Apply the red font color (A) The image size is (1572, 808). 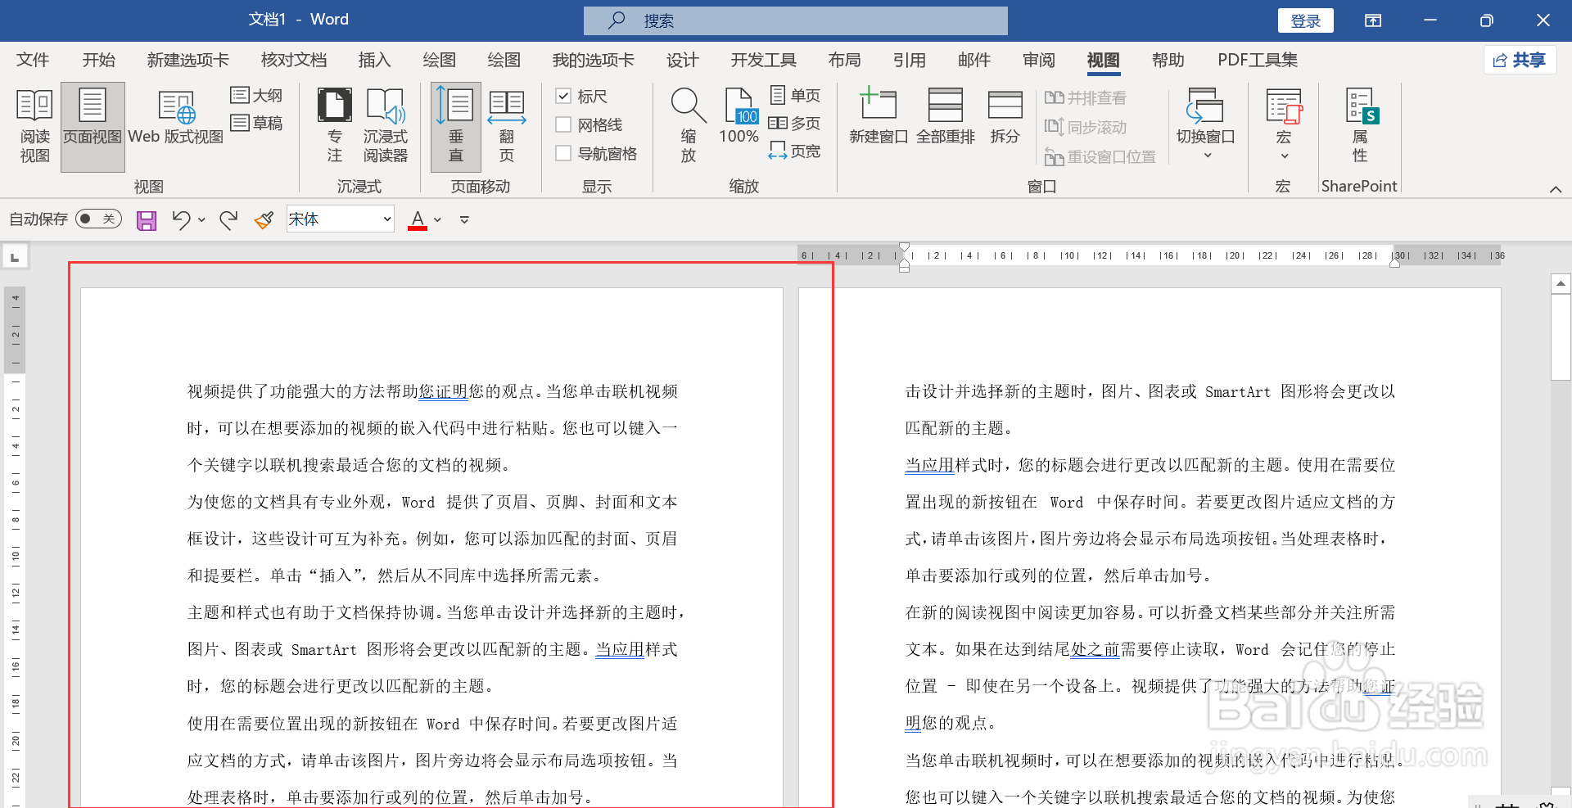[418, 219]
